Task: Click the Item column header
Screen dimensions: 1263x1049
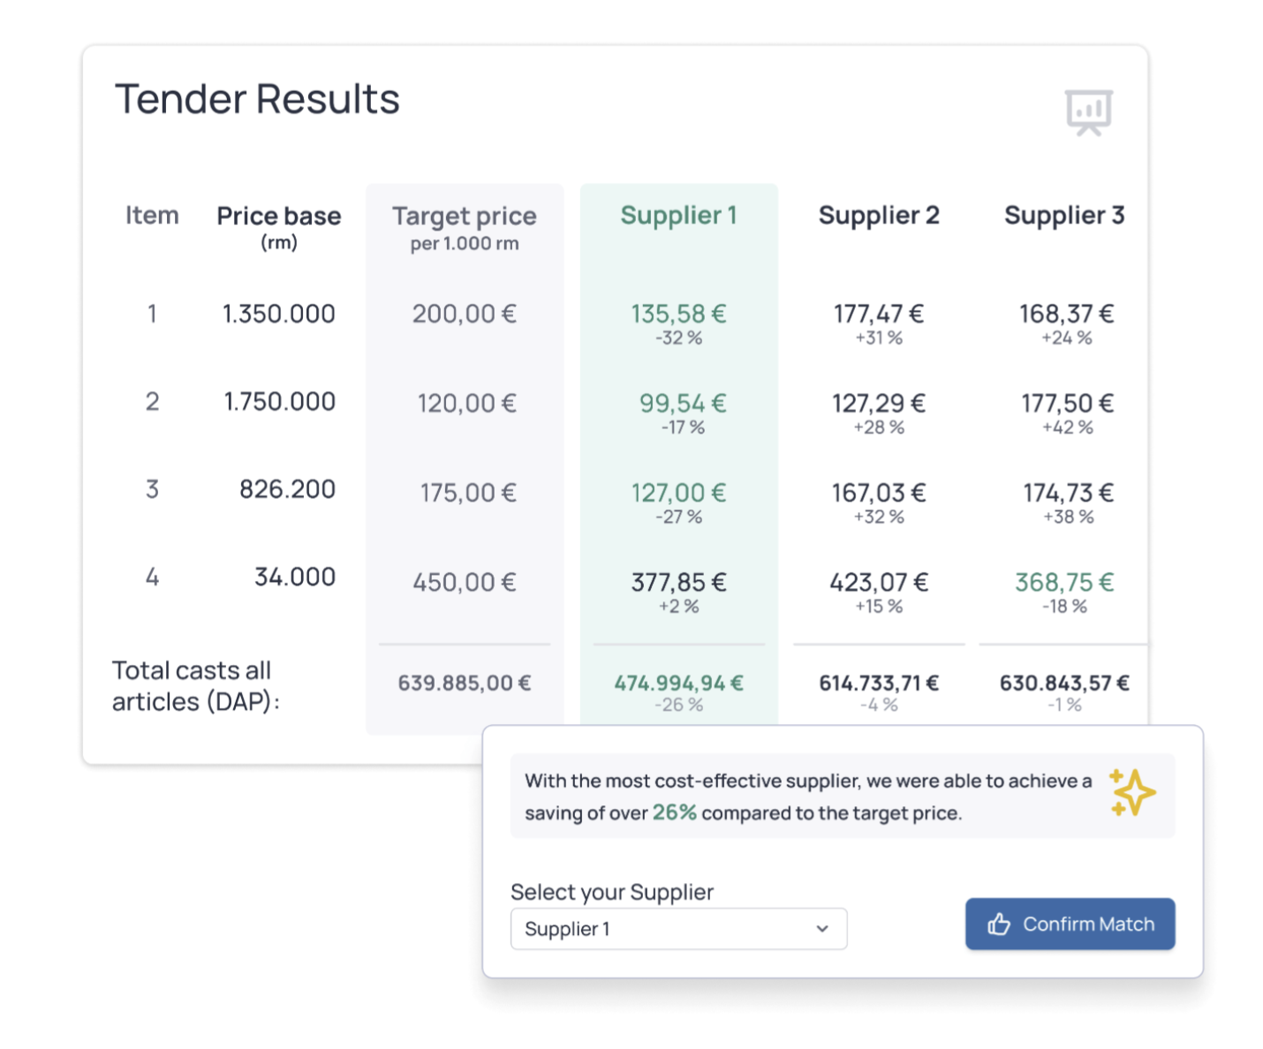Action: coord(152,215)
